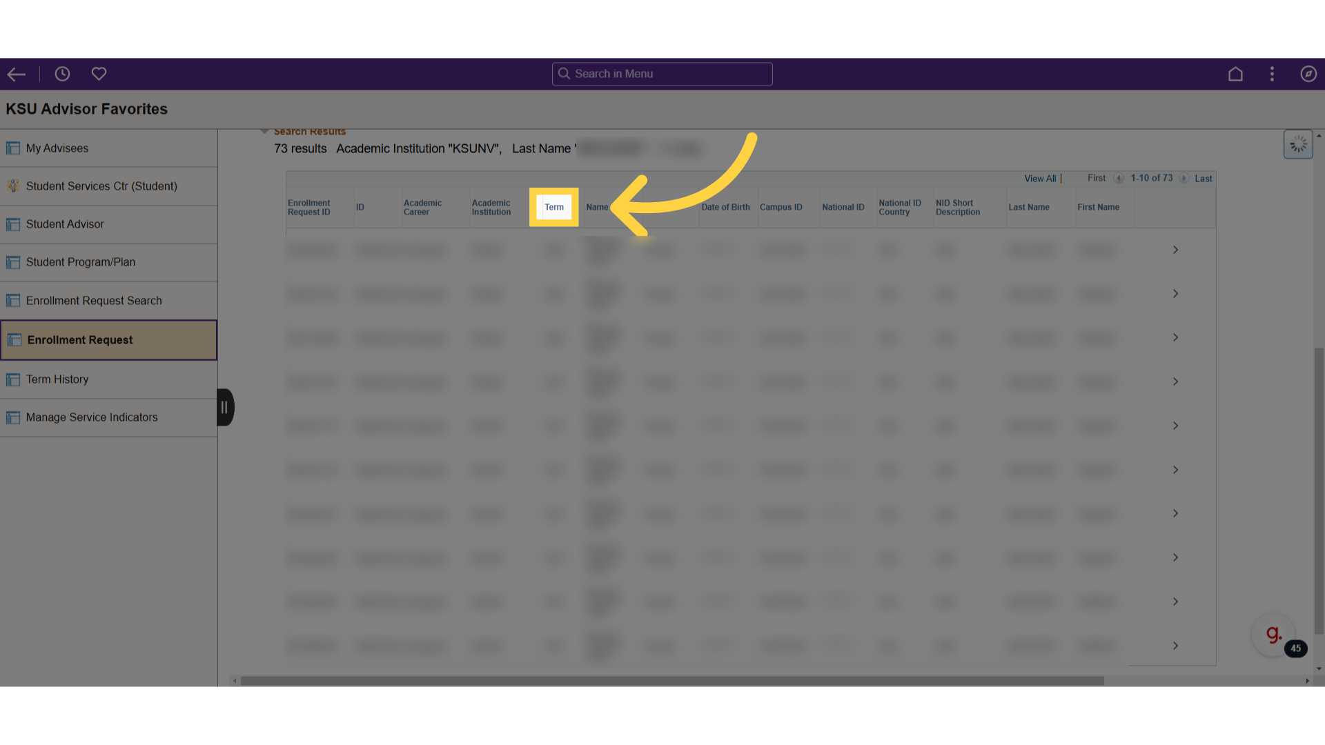Viewport: 1325px width, 745px height.
Task: Sort by Date of Birth column
Action: coord(725,207)
